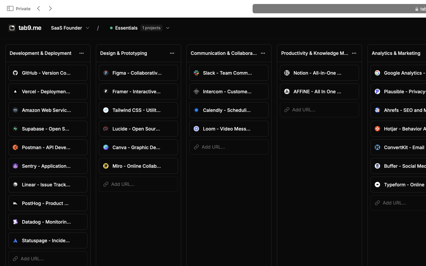
Task: Go back with browser back arrow
Action: pos(39,9)
